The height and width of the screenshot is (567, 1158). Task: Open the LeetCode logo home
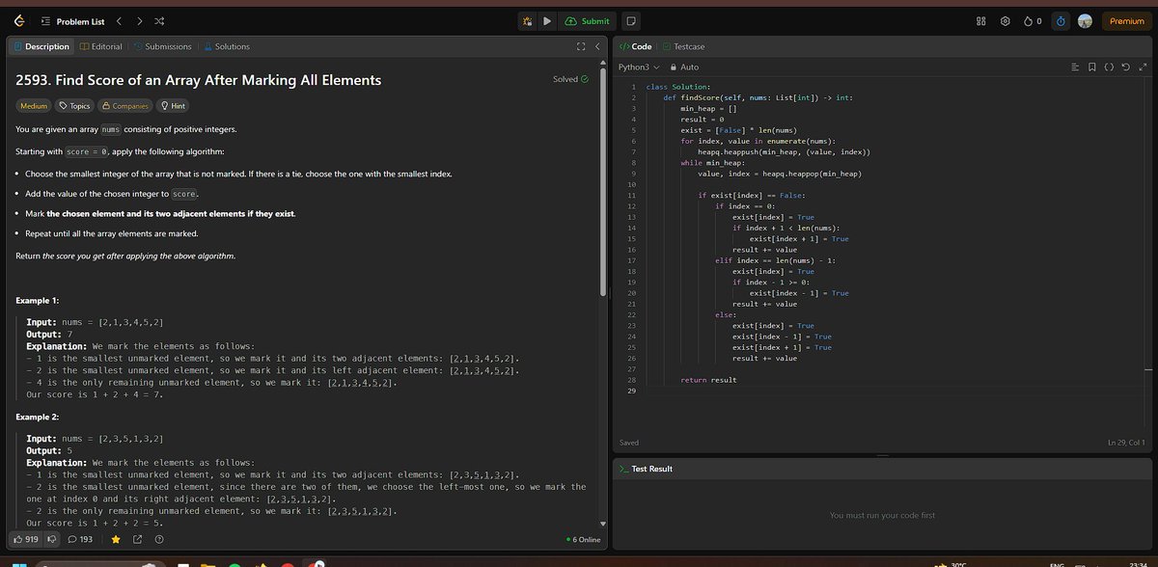(18, 21)
